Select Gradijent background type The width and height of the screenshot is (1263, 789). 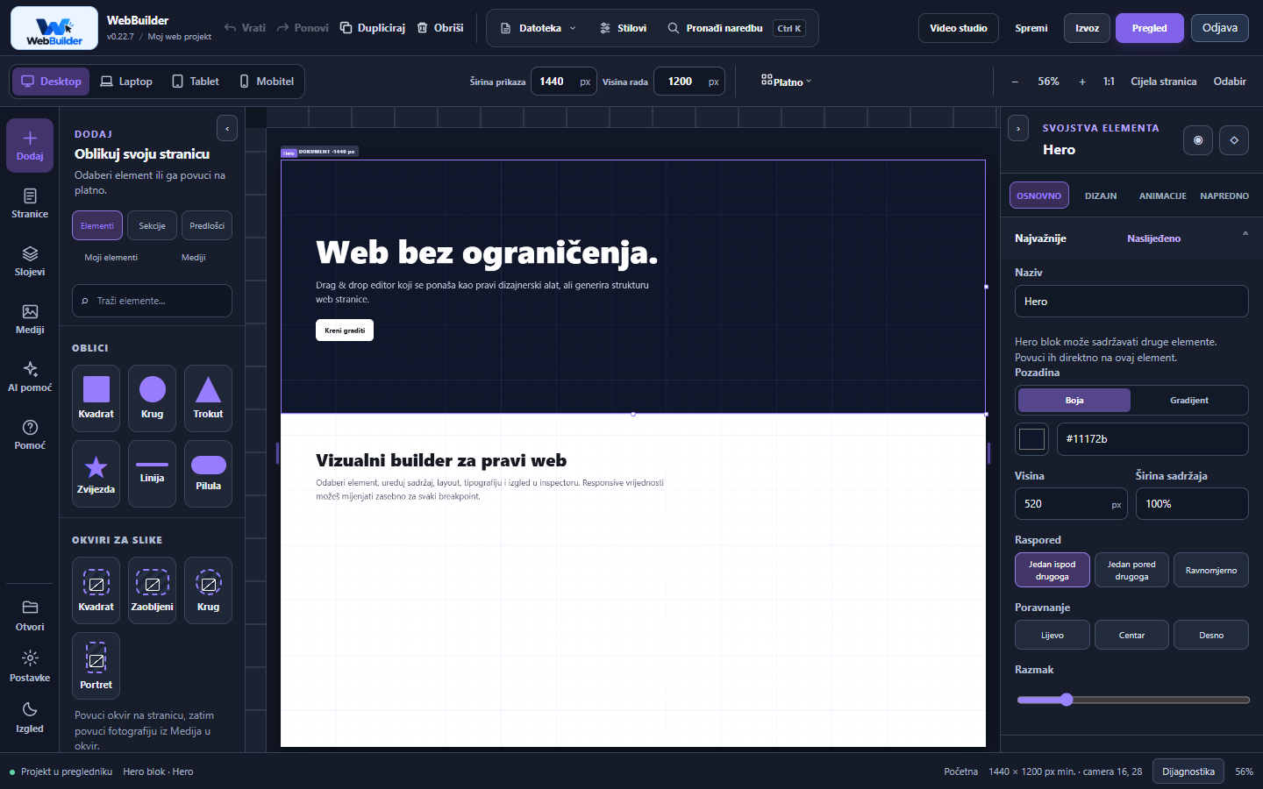pyautogui.click(x=1189, y=401)
